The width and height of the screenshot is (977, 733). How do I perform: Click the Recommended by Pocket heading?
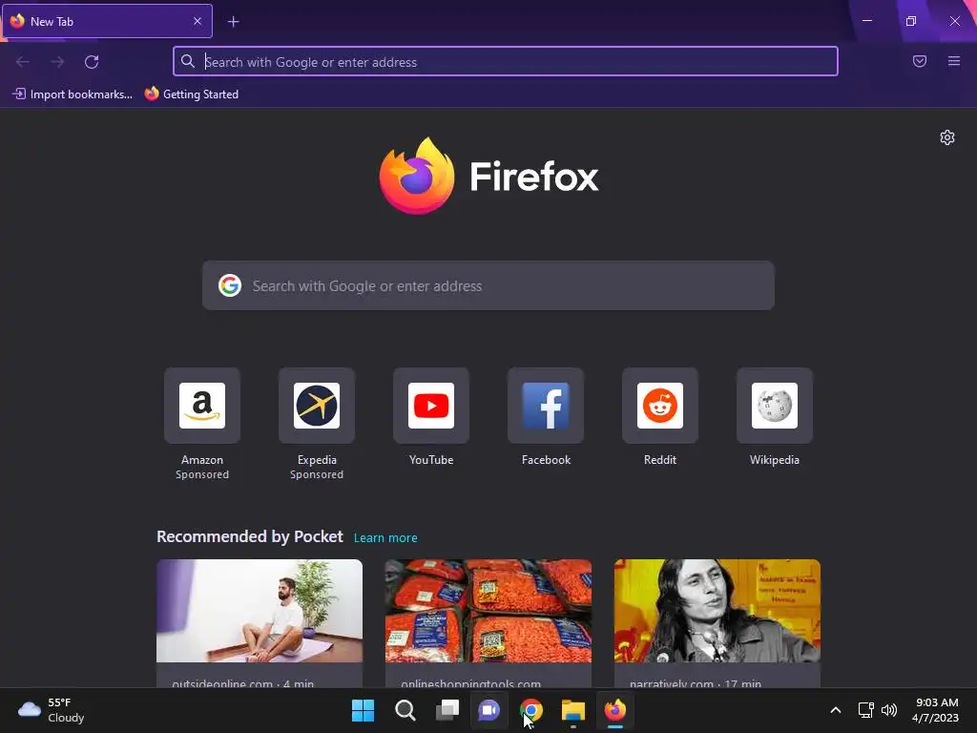click(x=250, y=536)
